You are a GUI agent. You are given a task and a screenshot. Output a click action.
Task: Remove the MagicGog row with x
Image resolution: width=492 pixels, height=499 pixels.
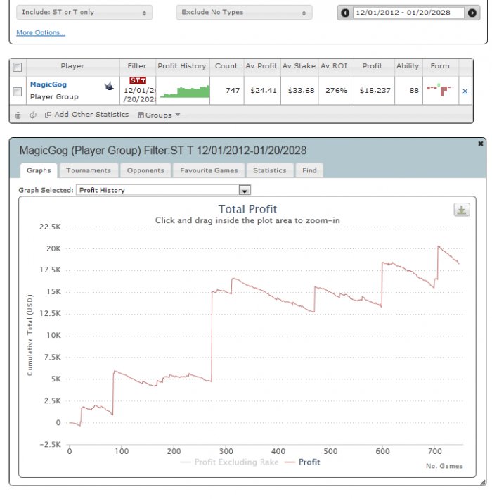click(x=465, y=91)
